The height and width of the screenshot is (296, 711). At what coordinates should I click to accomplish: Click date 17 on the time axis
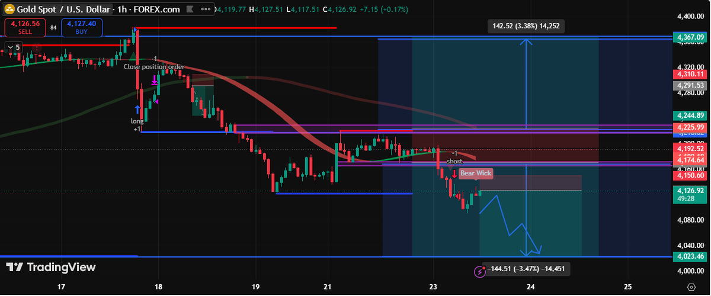tap(61, 286)
